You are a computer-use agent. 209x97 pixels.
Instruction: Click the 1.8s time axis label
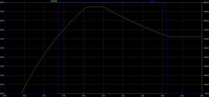64,95
